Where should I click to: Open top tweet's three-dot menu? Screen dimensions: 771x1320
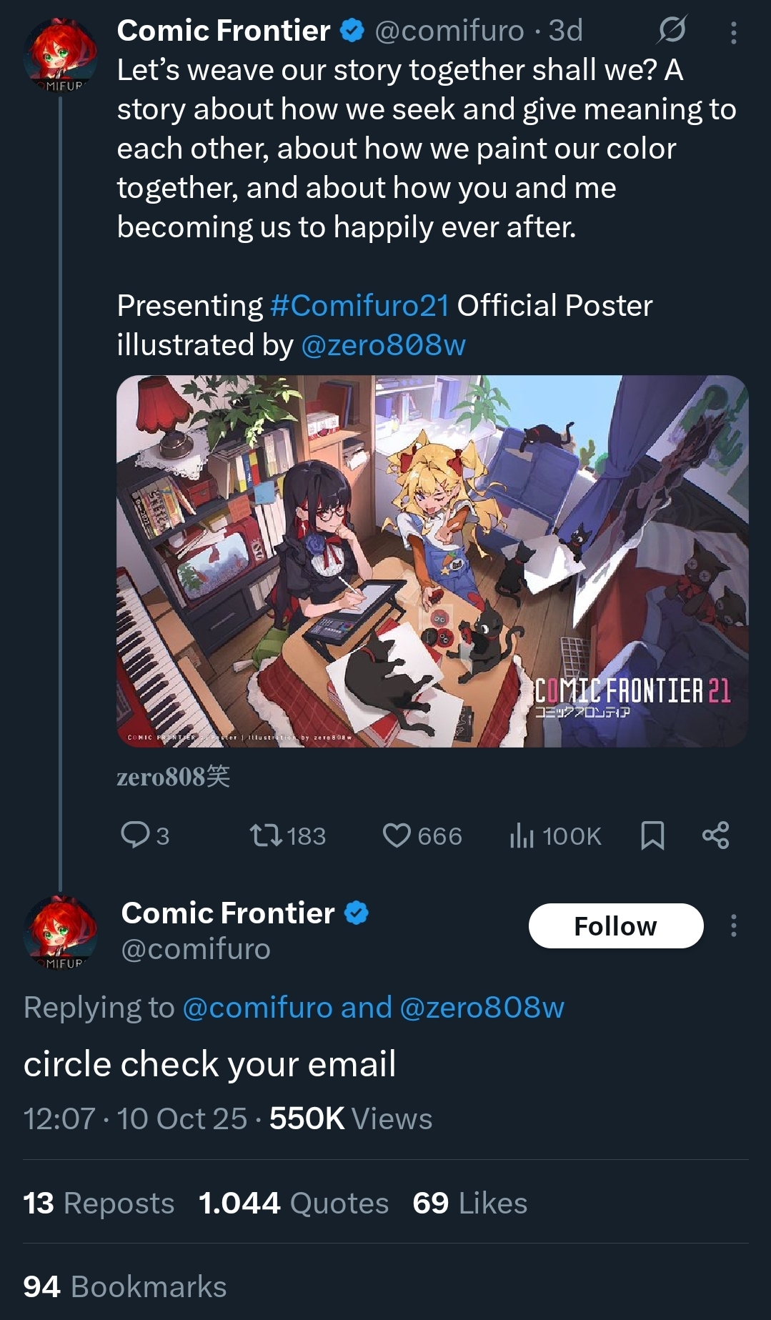click(x=734, y=32)
